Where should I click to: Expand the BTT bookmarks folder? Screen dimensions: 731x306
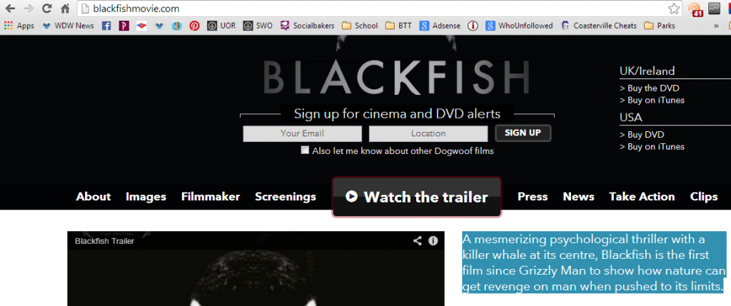click(x=398, y=26)
